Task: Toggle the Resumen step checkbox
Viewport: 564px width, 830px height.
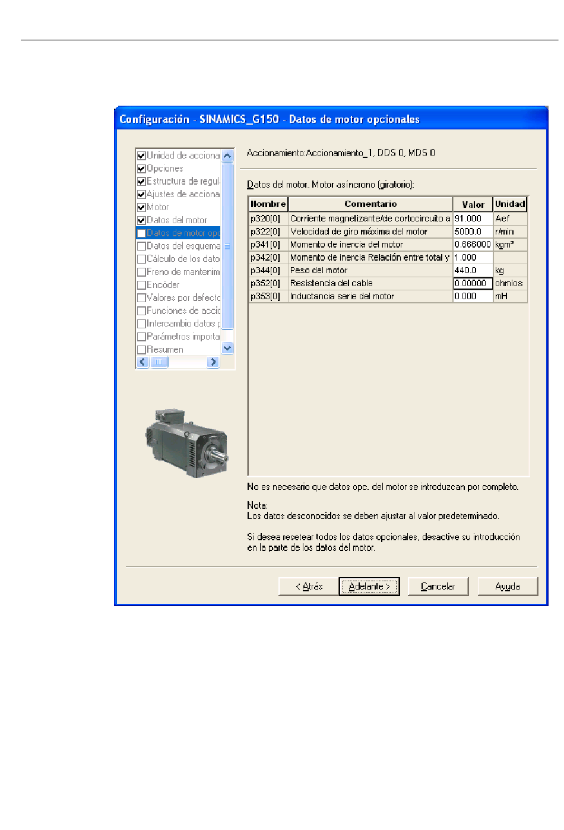Action: (x=141, y=350)
